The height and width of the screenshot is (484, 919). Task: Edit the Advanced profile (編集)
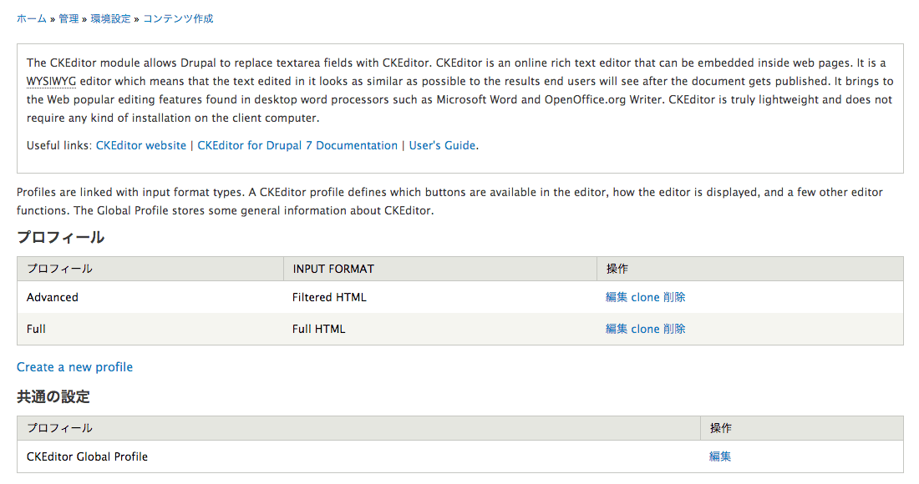tap(617, 297)
